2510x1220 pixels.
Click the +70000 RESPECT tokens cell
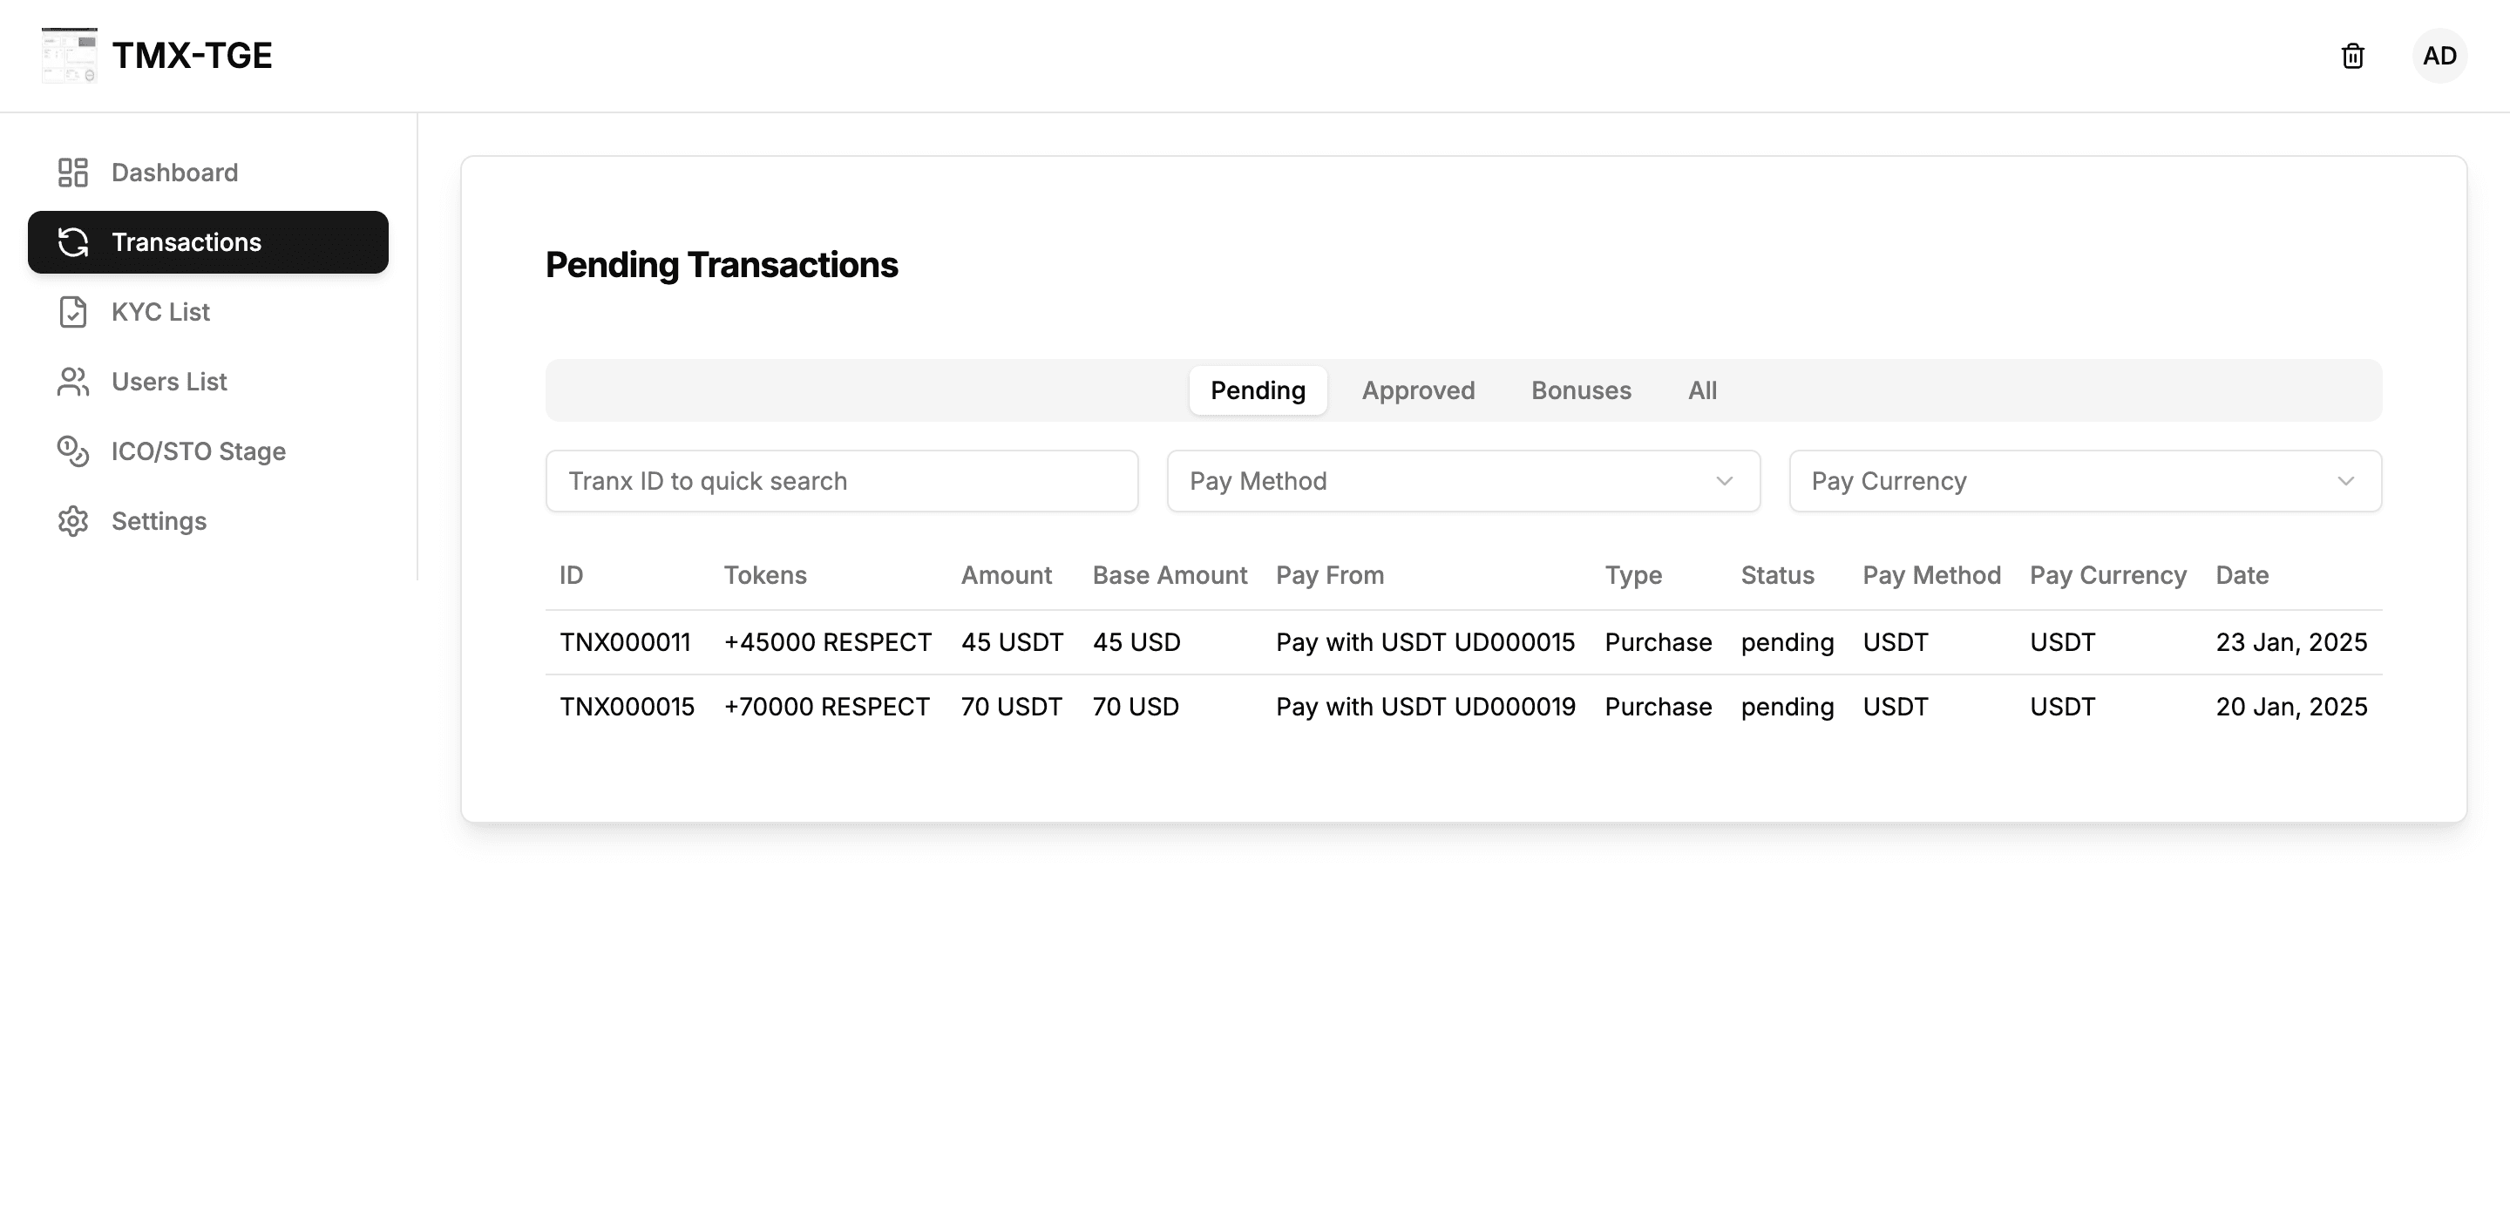pos(826,708)
